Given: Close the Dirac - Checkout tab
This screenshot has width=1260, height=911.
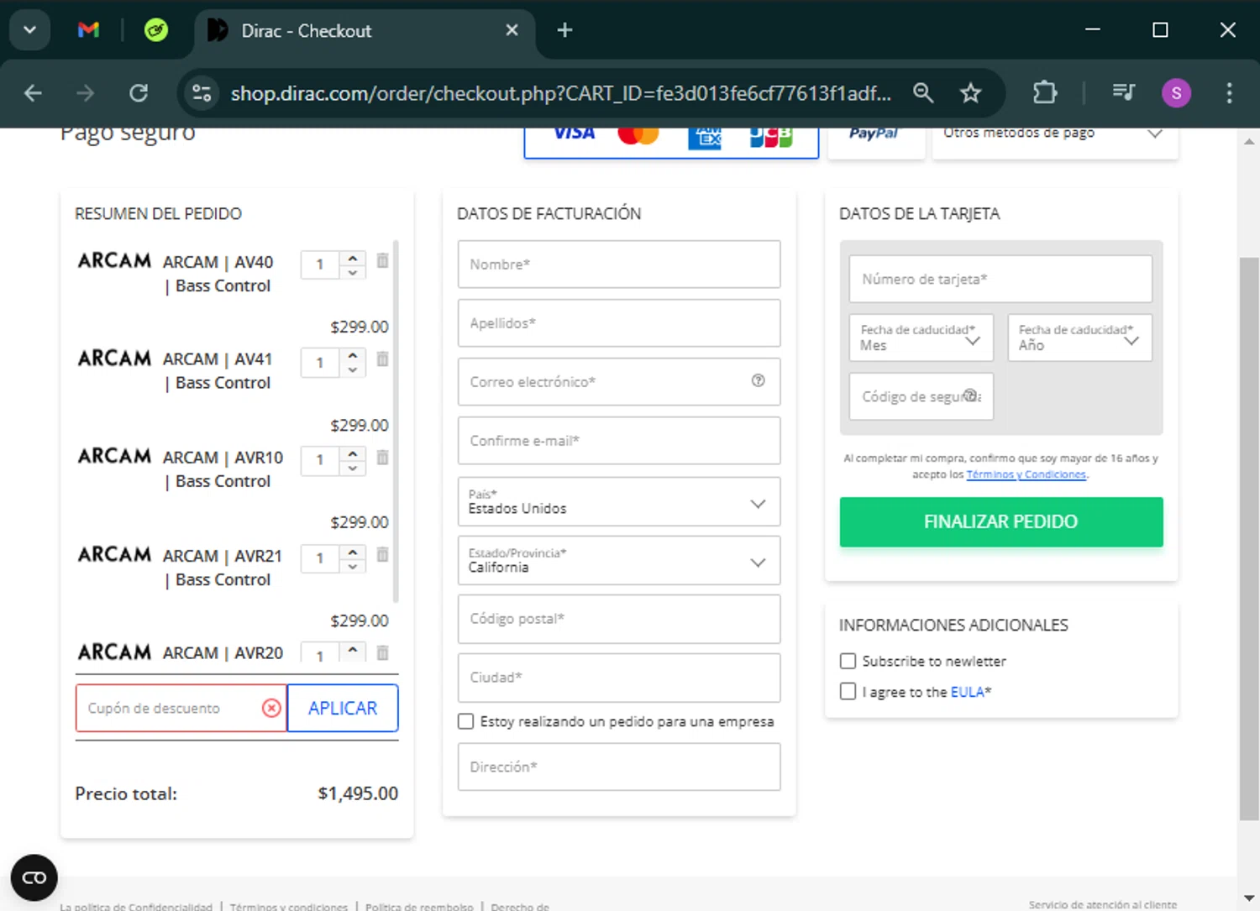Looking at the screenshot, I should point(512,30).
